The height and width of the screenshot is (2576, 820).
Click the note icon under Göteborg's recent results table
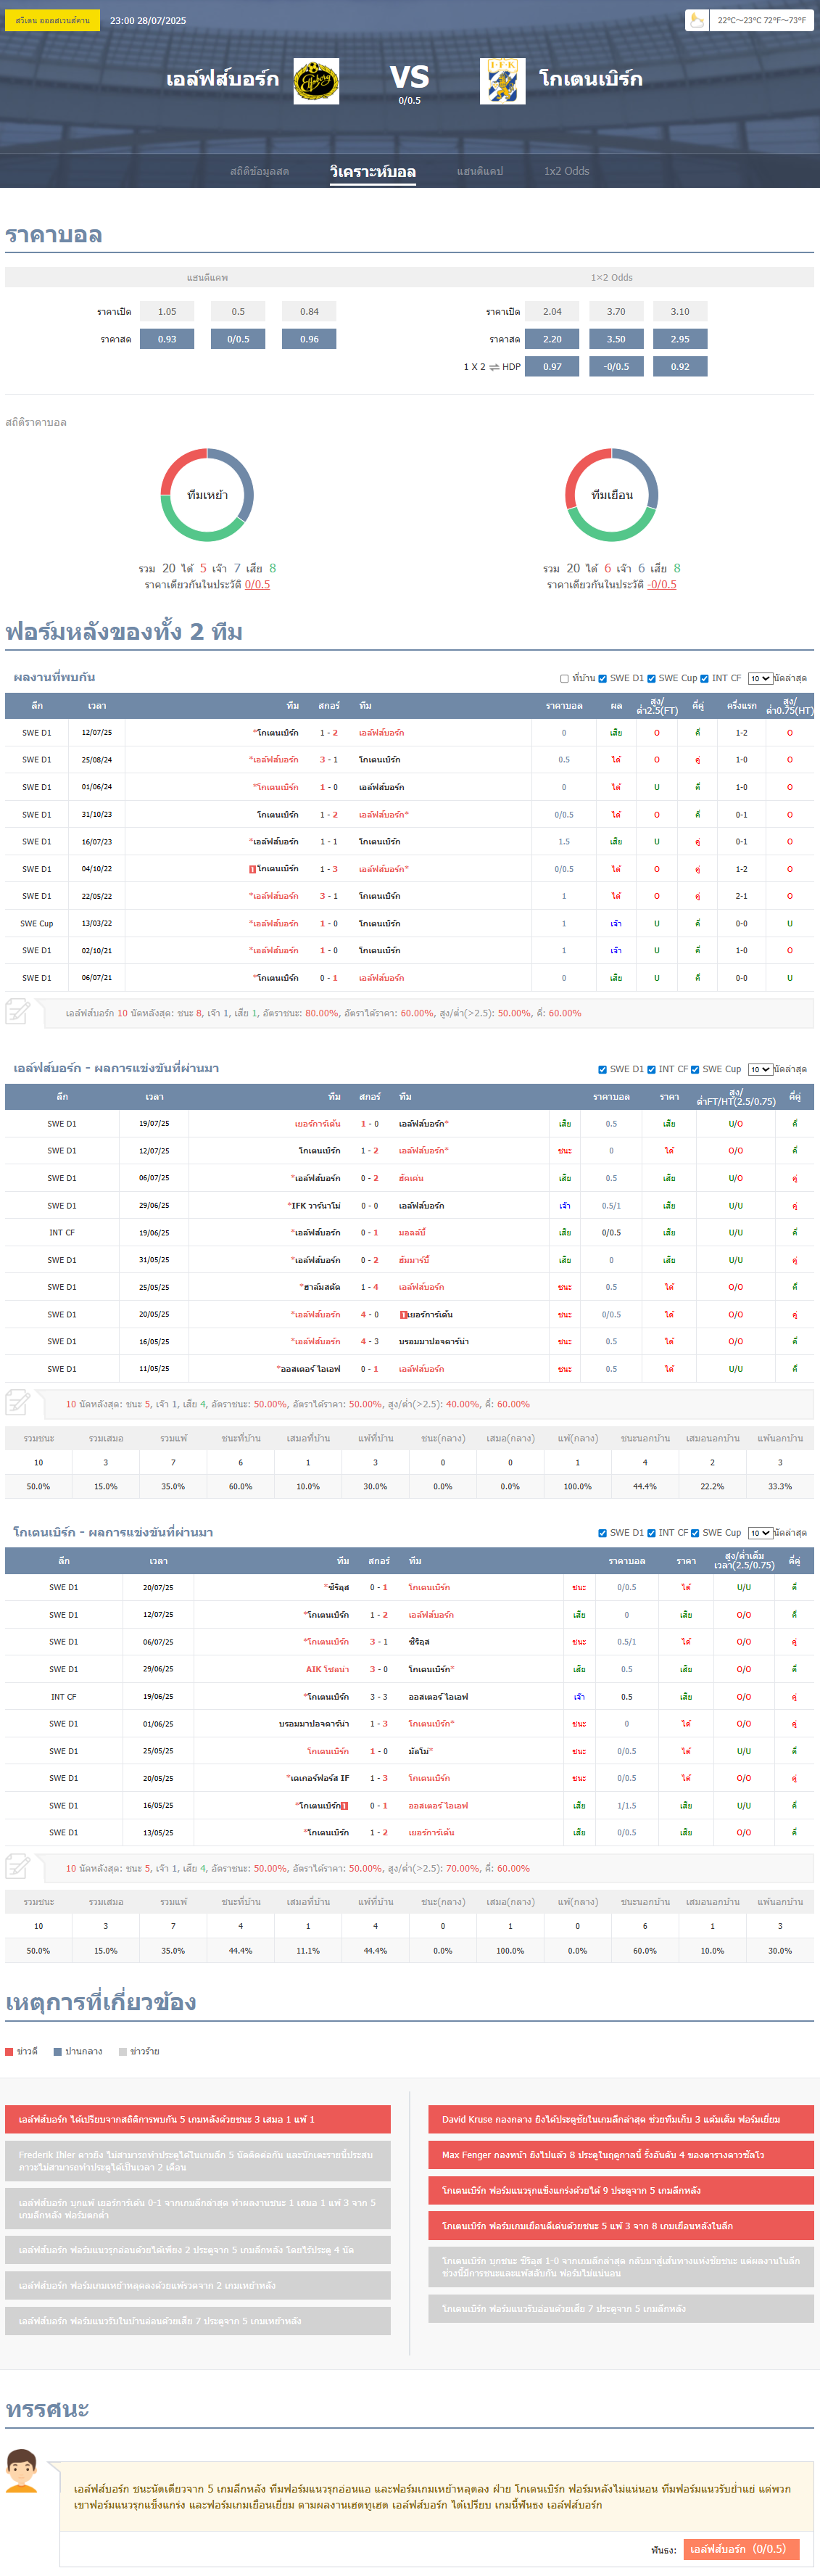18,1867
